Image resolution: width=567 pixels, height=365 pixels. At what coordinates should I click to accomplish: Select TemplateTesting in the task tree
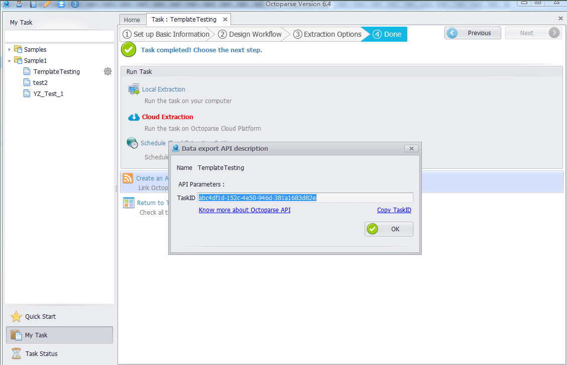[x=56, y=72]
